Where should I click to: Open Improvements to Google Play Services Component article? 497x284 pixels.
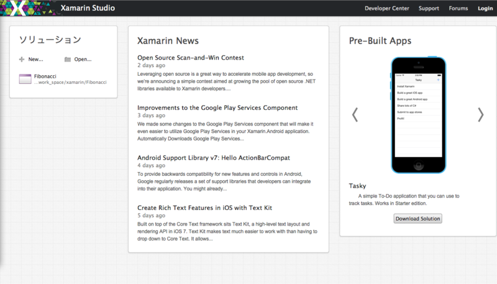click(217, 108)
